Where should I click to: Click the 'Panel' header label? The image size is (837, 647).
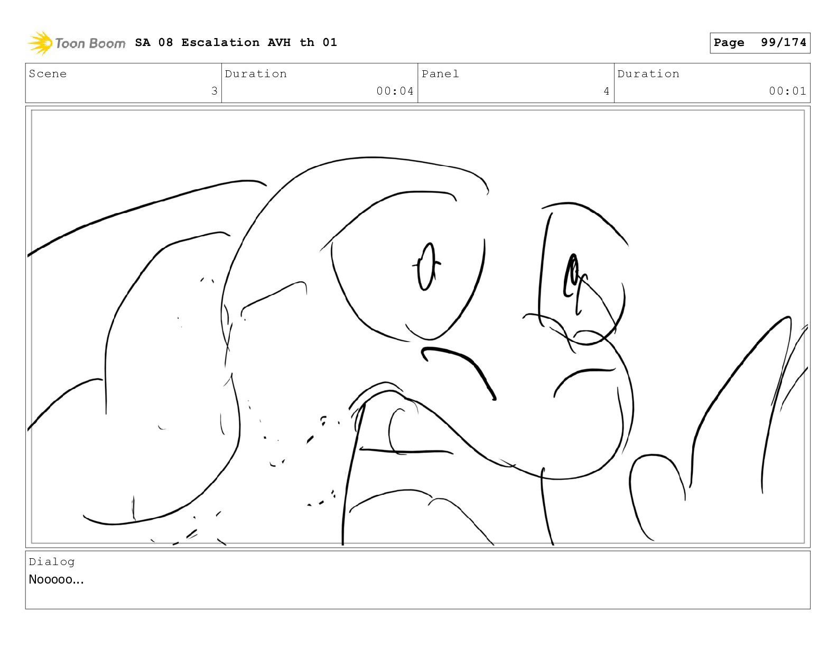pos(440,74)
